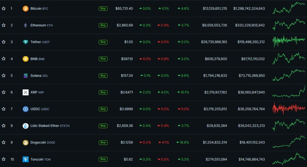Select XRP price $0.6471
The image size is (307, 167).
127,92
